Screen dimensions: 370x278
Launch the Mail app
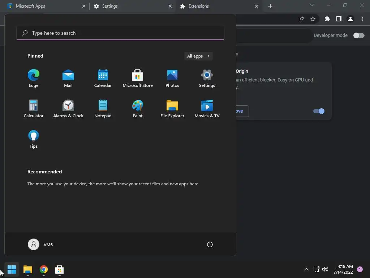[68, 79]
